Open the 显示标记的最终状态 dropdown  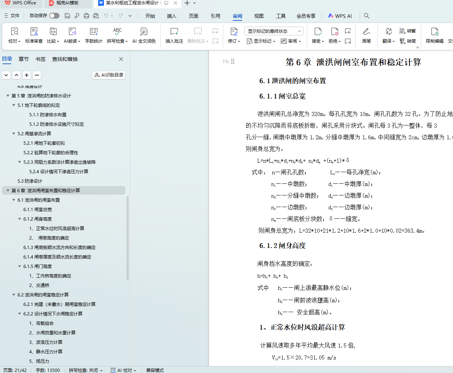[x=274, y=31]
